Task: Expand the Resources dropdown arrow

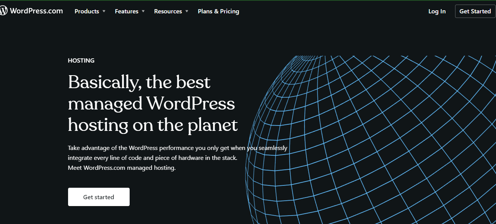Action: (187, 11)
